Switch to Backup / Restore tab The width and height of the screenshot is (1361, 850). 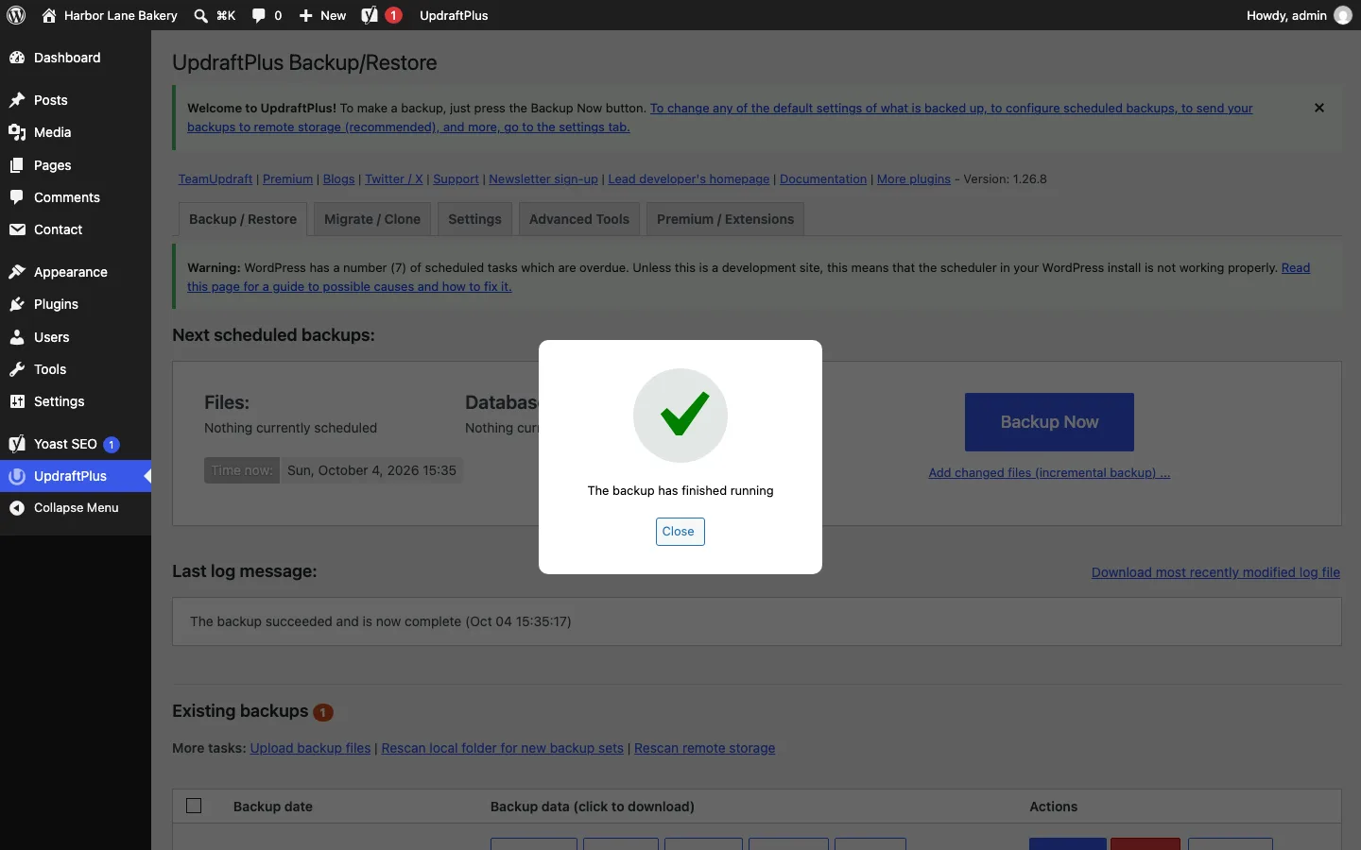[x=243, y=219]
